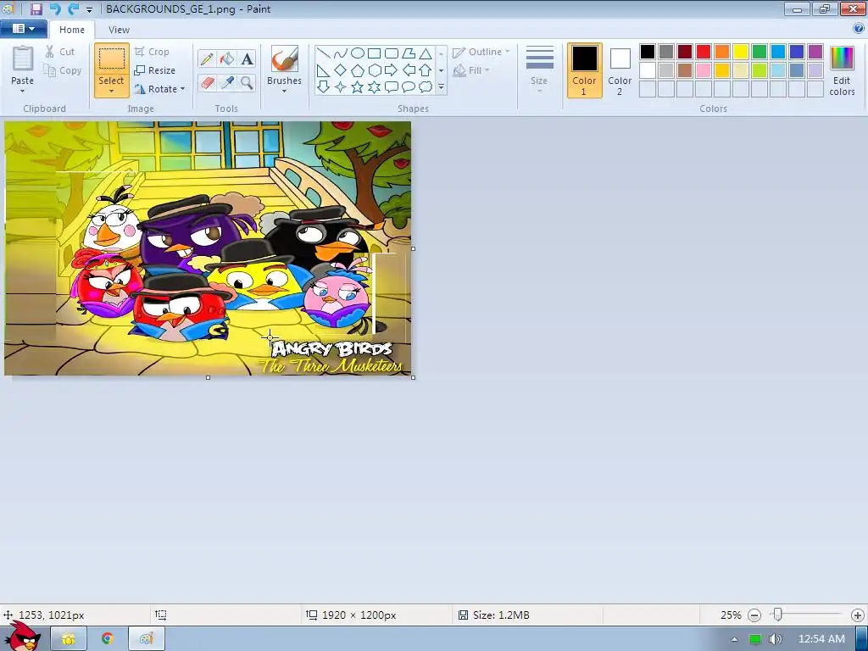
Task: Switch to the Home ribbon tab
Action: (72, 30)
